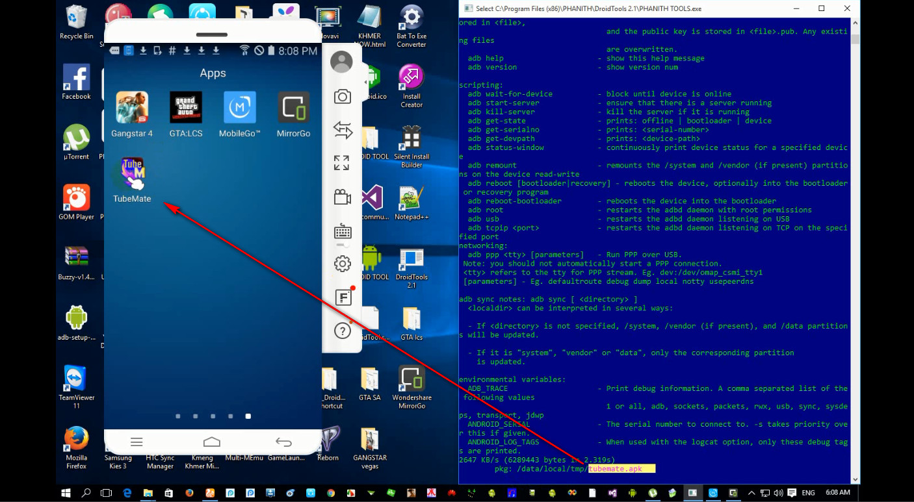
Task: Open the MobileGo app
Action: pos(239,107)
